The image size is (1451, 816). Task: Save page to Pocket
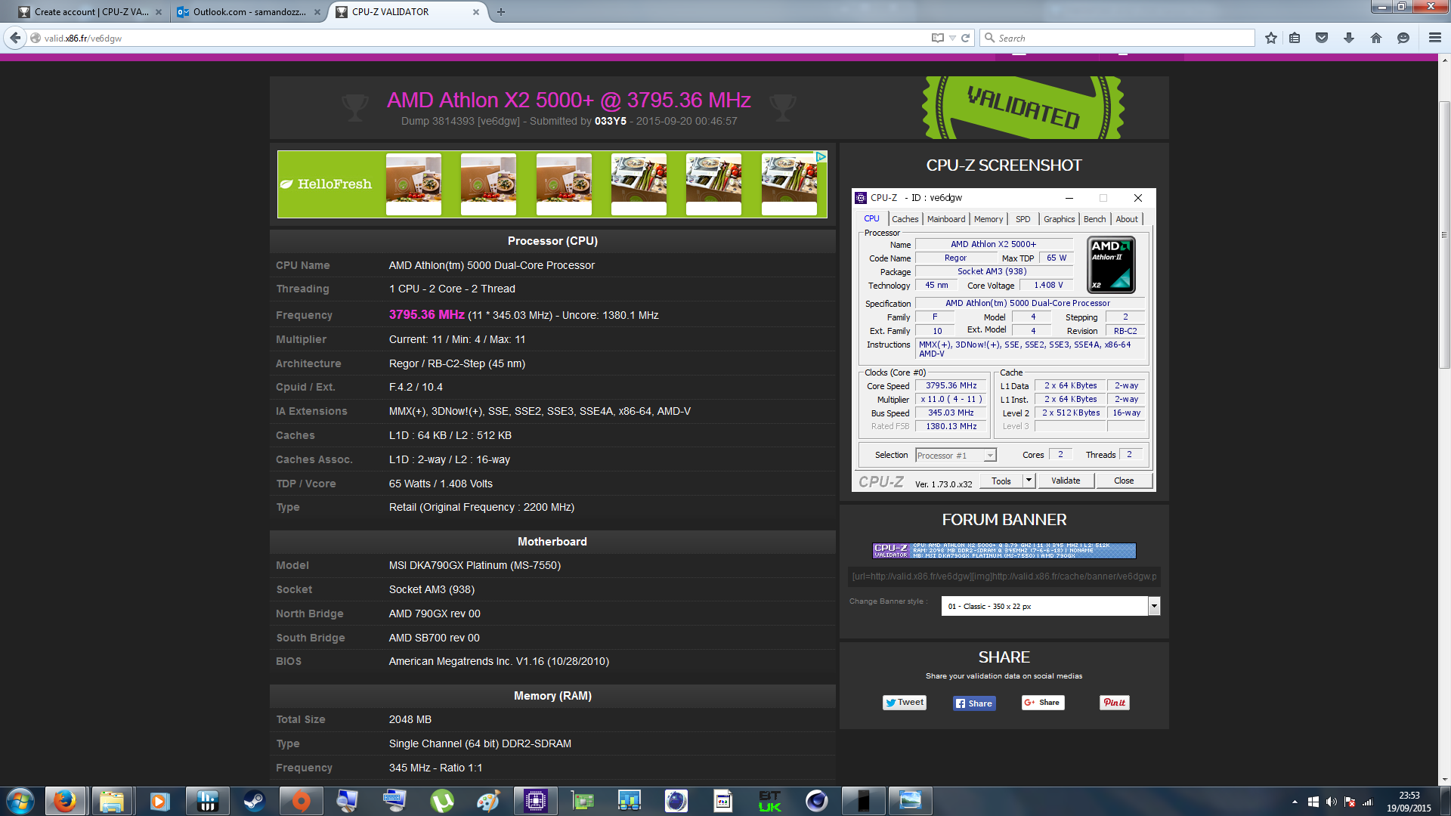1322,38
